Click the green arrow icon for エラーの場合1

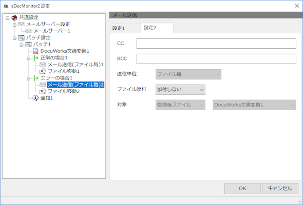pos(36,78)
